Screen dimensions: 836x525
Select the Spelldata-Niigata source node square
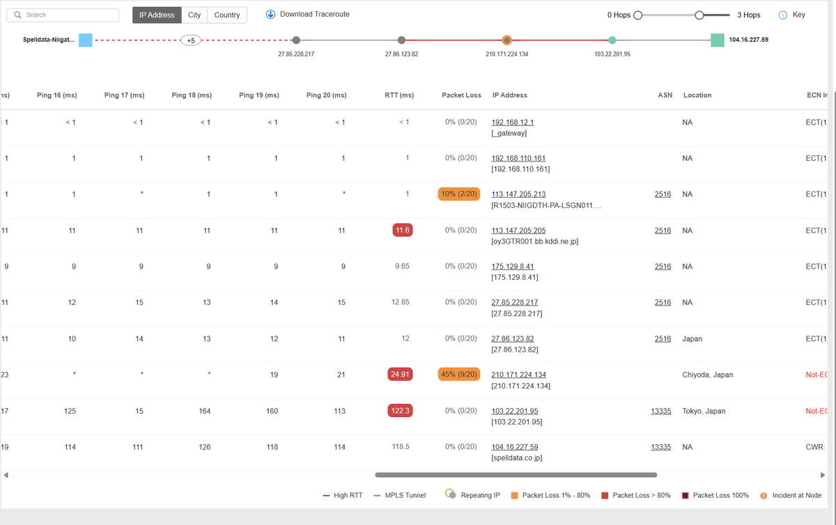point(86,40)
